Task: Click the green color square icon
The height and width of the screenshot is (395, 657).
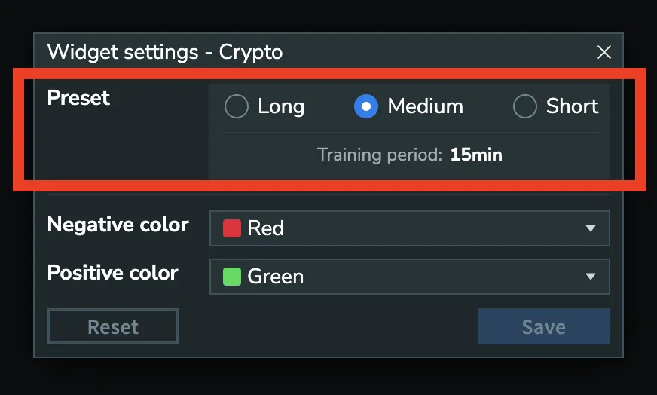Action: pyautogui.click(x=232, y=277)
